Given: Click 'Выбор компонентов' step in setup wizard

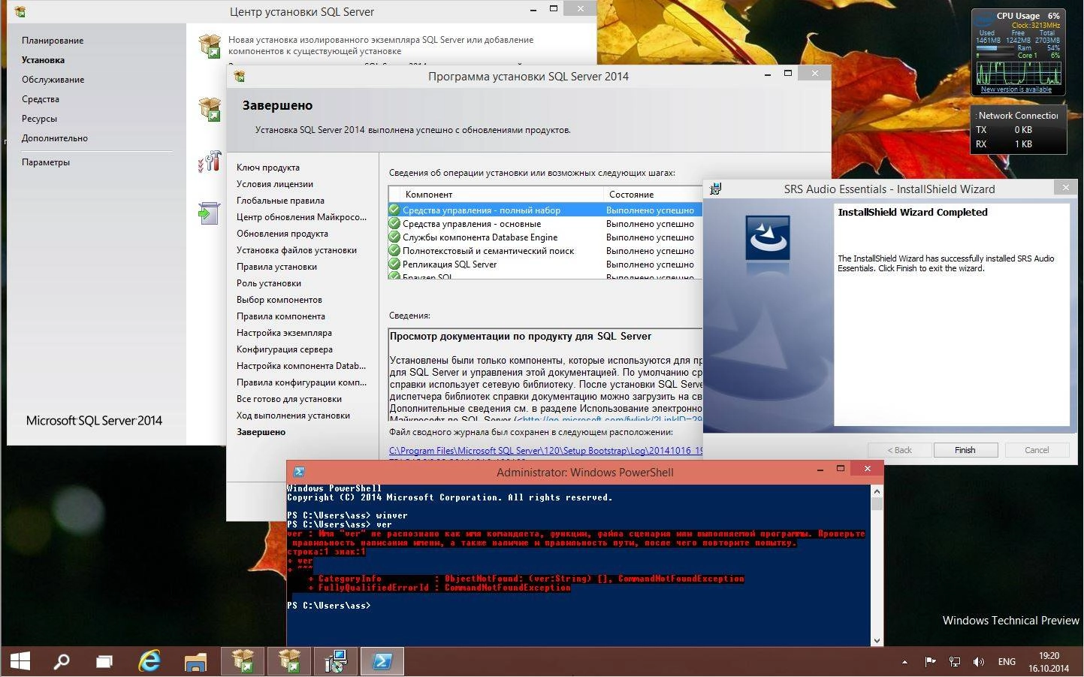Looking at the screenshot, I should tap(279, 300).
